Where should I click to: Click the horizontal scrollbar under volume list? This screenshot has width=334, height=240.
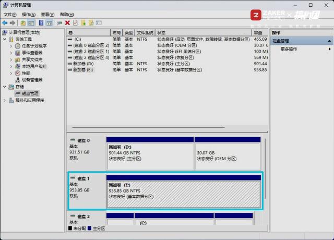[148, 127]
